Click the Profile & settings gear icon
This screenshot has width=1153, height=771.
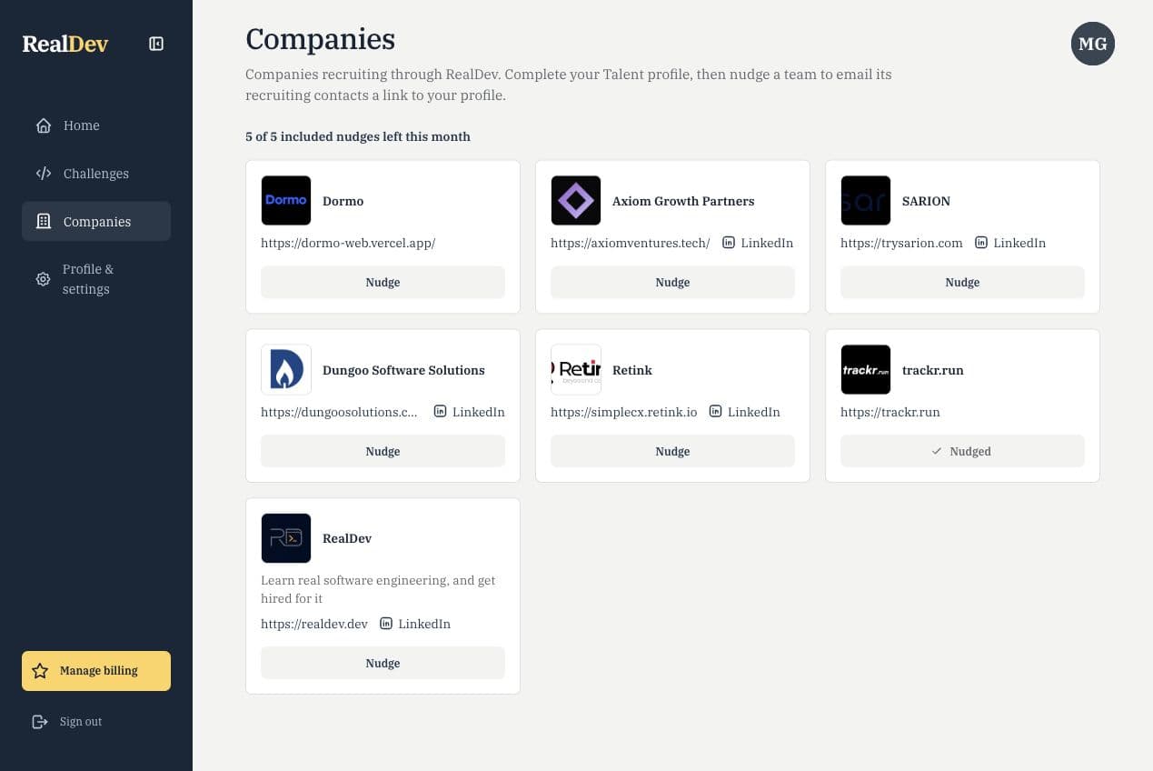pos(43,279)
